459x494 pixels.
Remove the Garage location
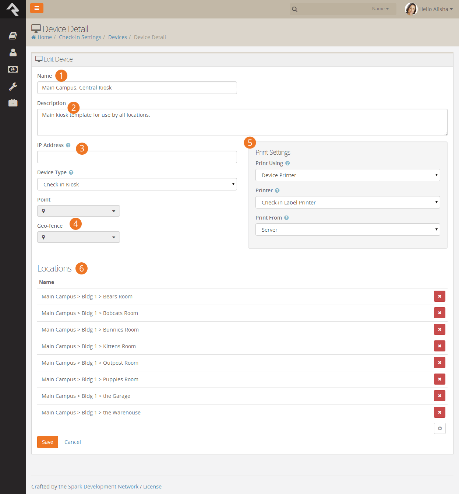pos(439,396)
